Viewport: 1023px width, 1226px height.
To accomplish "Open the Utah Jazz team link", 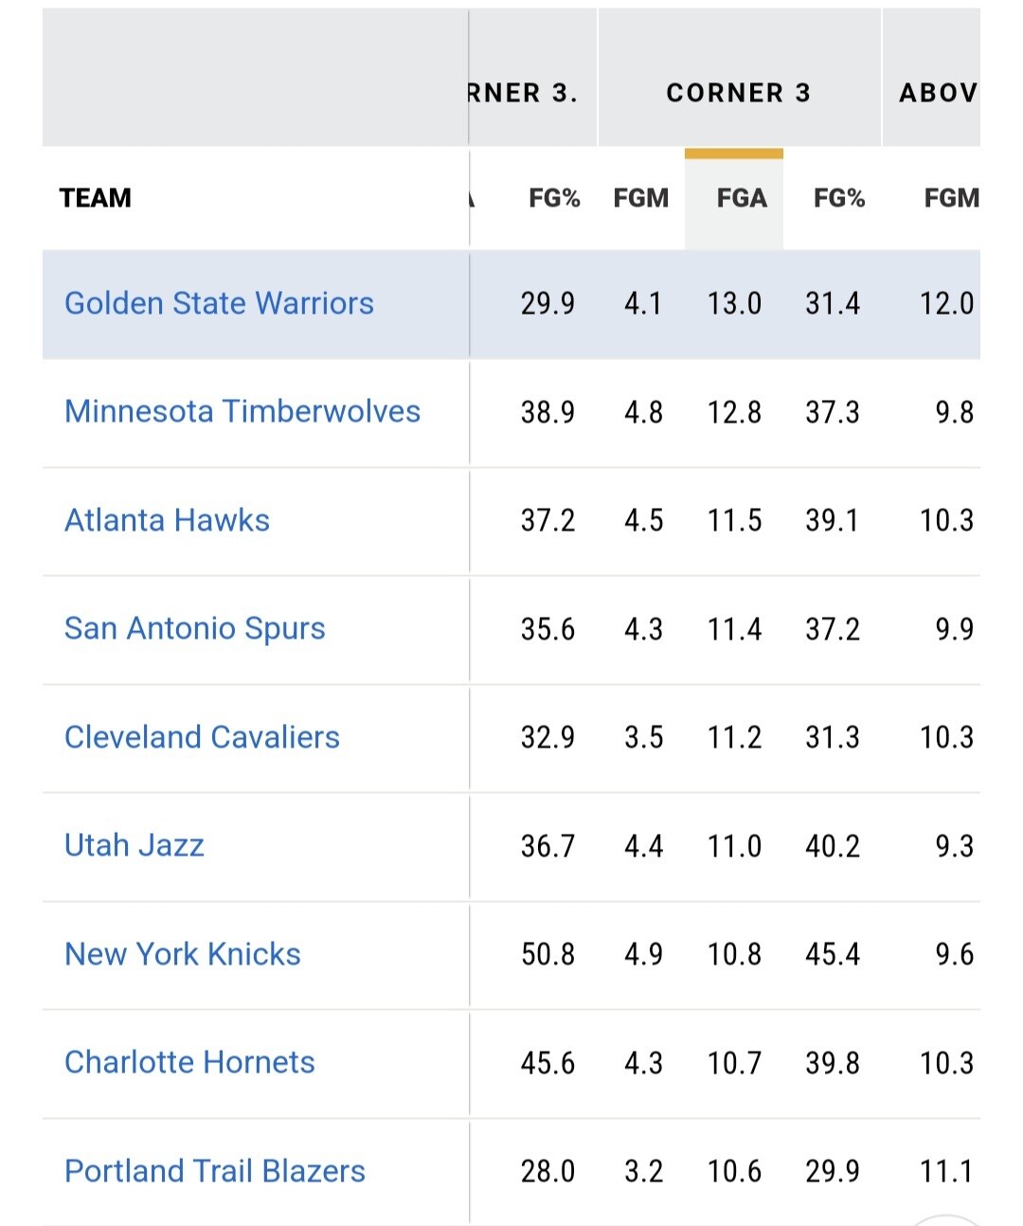I will tap(135, 845).
